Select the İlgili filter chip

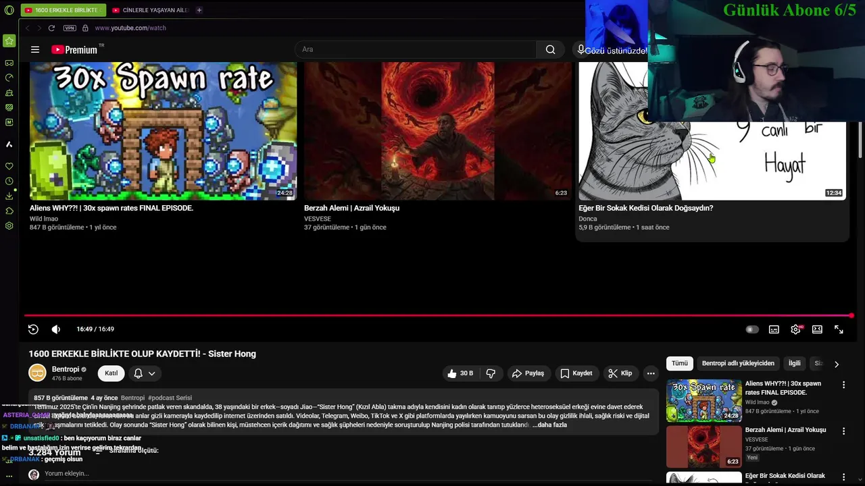(795, 363)
